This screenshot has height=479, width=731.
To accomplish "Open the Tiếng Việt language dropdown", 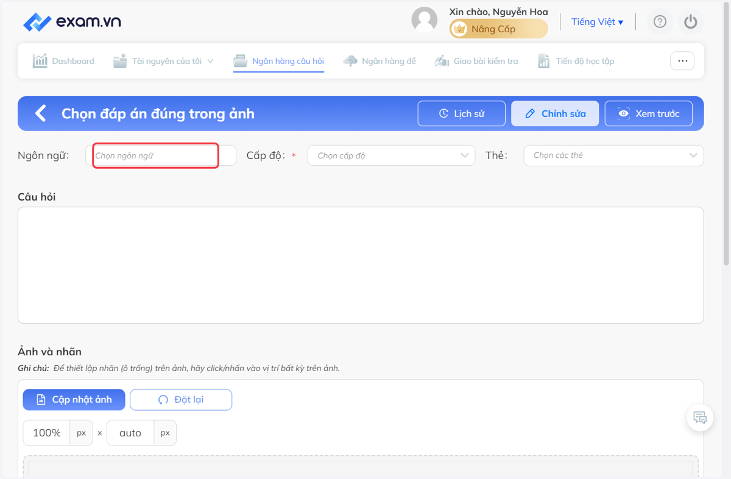I will point(597,22).
